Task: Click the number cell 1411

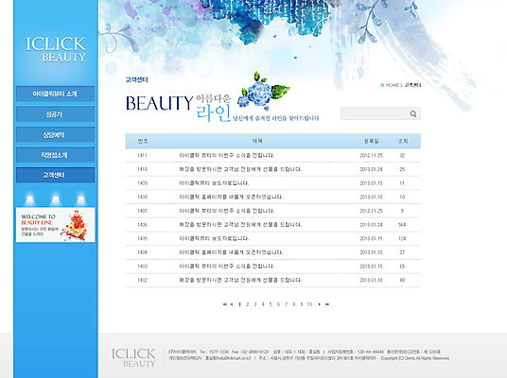Action: click(x=142, y=155)
